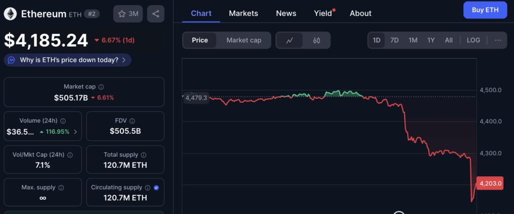
Task: Open the Chart tab
Action: pos(201,14)
